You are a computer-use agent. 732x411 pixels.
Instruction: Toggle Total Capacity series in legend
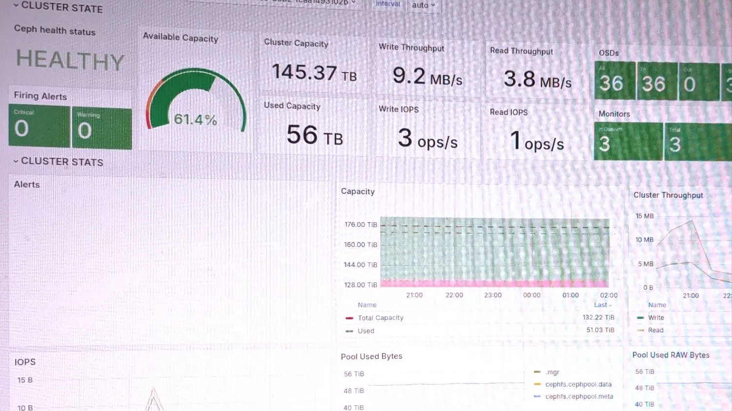380,318
